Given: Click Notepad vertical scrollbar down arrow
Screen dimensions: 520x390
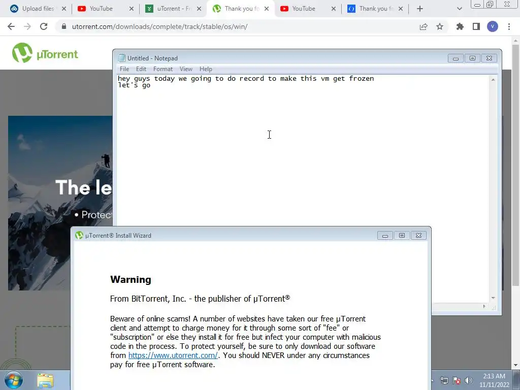Looking at the screenshot, I should pyautogui.click(x=493, y=298).
